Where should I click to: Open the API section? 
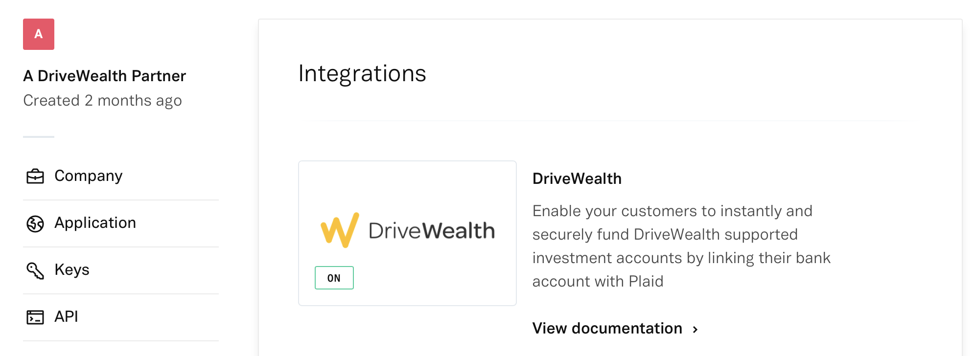(121, 317)
